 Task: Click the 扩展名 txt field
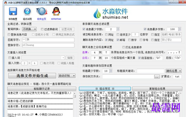click(x=177, y=76)
